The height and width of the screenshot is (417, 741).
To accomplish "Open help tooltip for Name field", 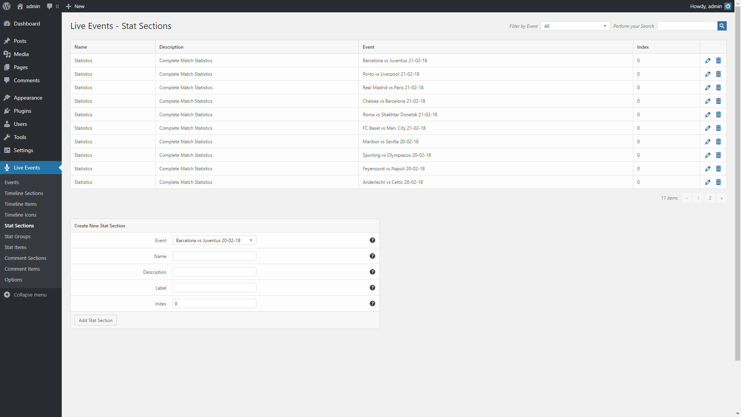I will point(372,256).
